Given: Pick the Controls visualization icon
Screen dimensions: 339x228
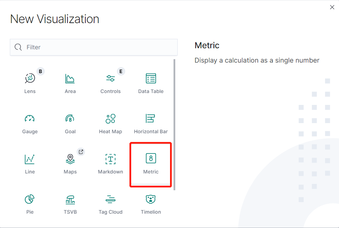Looking at the screenshot, I should (x=111, y=78).
